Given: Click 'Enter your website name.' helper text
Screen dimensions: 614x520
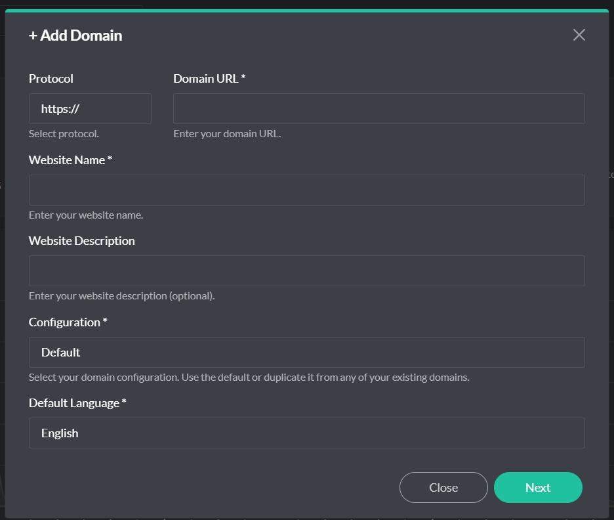Looking at the screenshot, I should [x=86, y=215].
